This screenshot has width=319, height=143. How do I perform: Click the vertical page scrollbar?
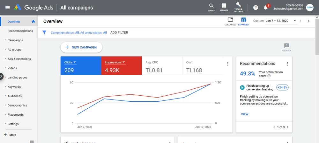point(317,37)
